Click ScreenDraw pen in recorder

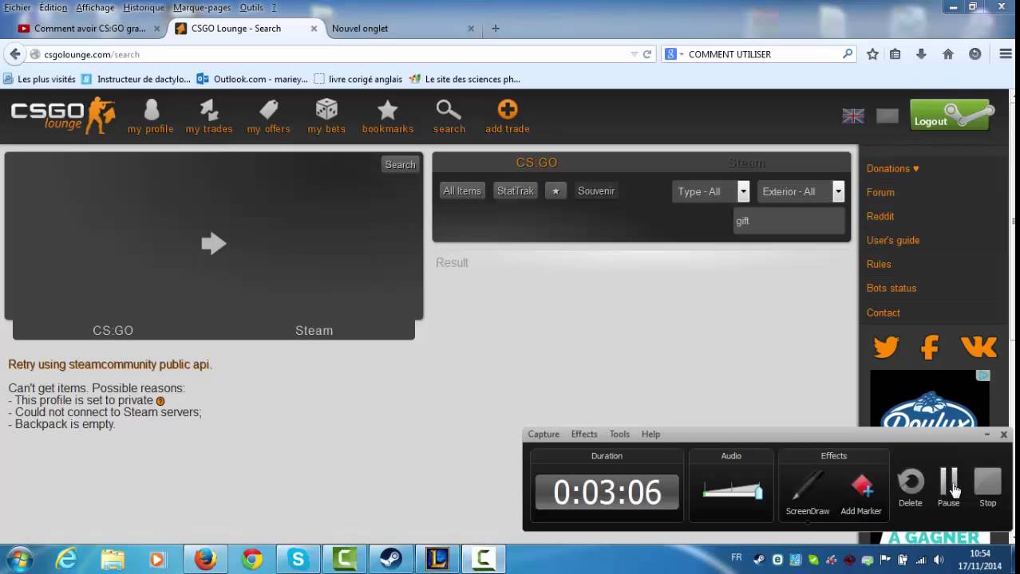pyautogui.click(x=808, y=492)
